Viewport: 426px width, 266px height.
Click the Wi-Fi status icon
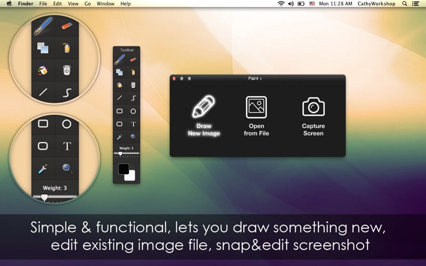(x=281, y=4)
